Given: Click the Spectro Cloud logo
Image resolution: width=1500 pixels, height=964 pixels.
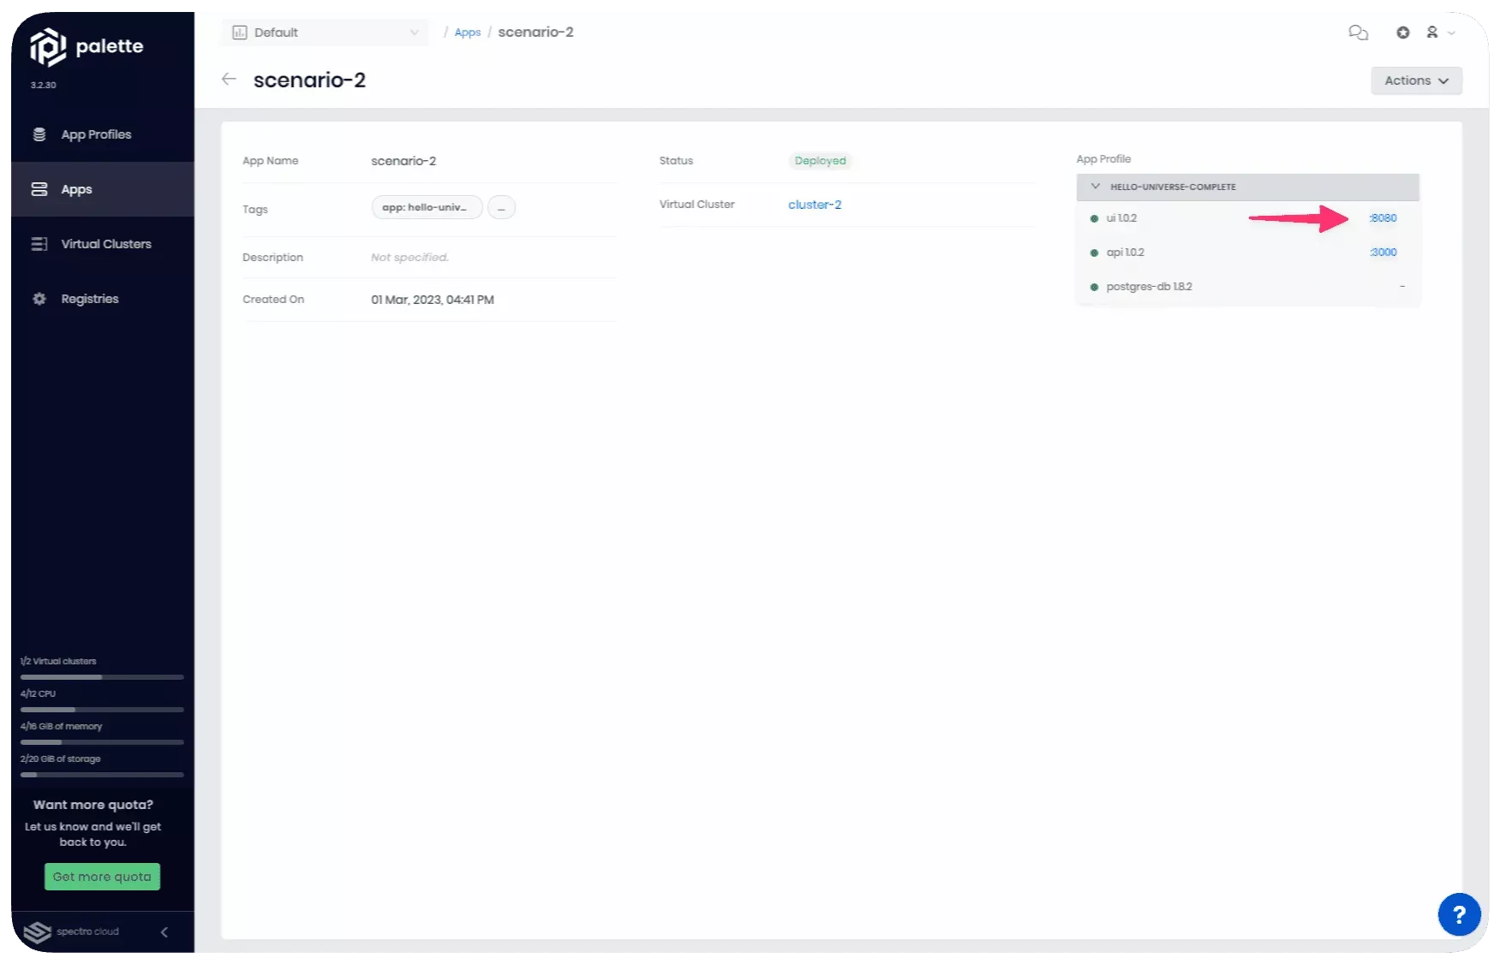Looking at the screenshot, I should 38,931.
